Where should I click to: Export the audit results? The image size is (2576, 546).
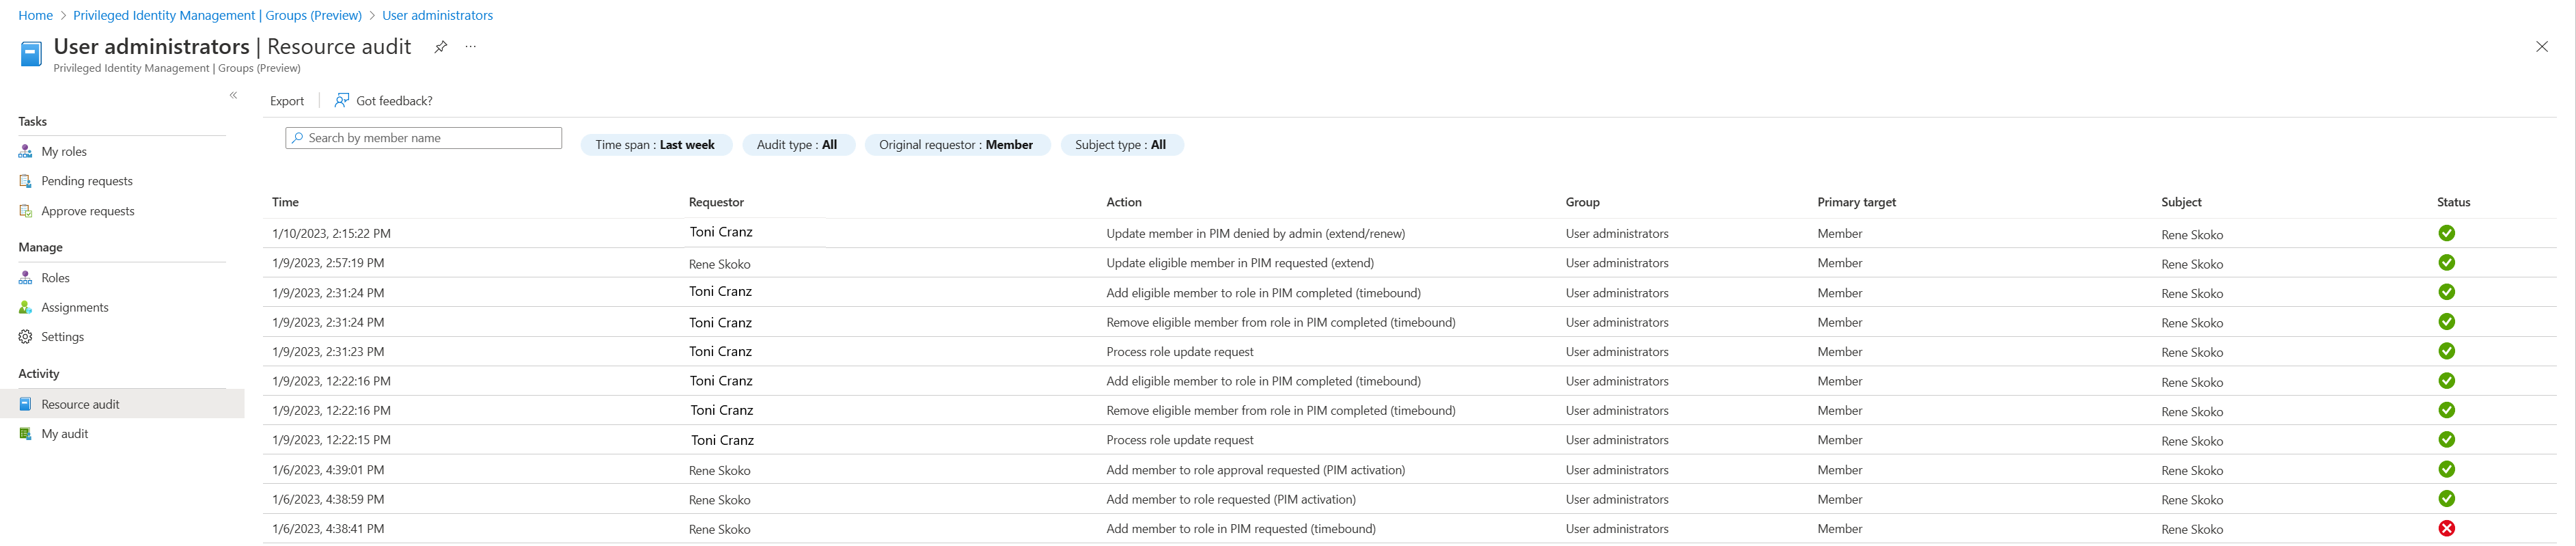(x=287, y=101)
